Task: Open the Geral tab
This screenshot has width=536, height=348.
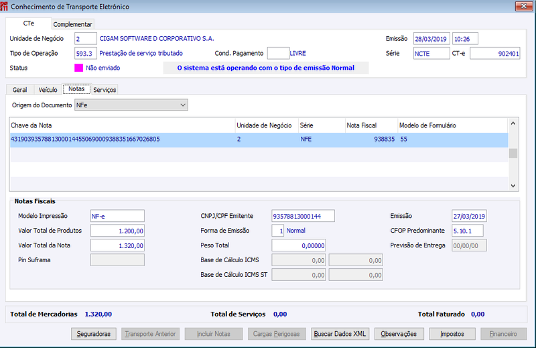Action: tap(19, 90)
